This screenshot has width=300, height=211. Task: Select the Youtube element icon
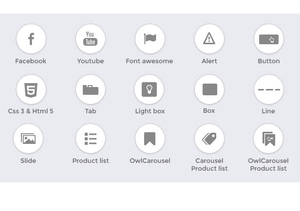pyautogui.click(x=91, y=39)
